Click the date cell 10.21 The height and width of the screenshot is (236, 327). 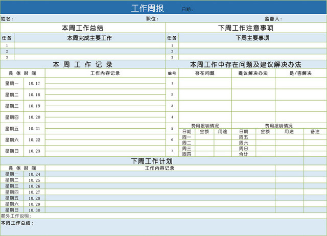tap(34, 129)
